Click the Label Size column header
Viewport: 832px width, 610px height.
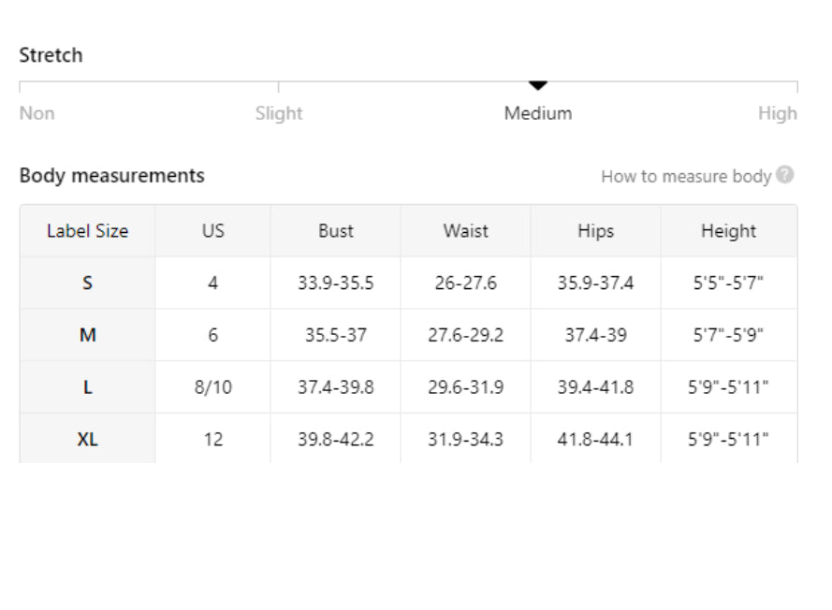[88, 231]
